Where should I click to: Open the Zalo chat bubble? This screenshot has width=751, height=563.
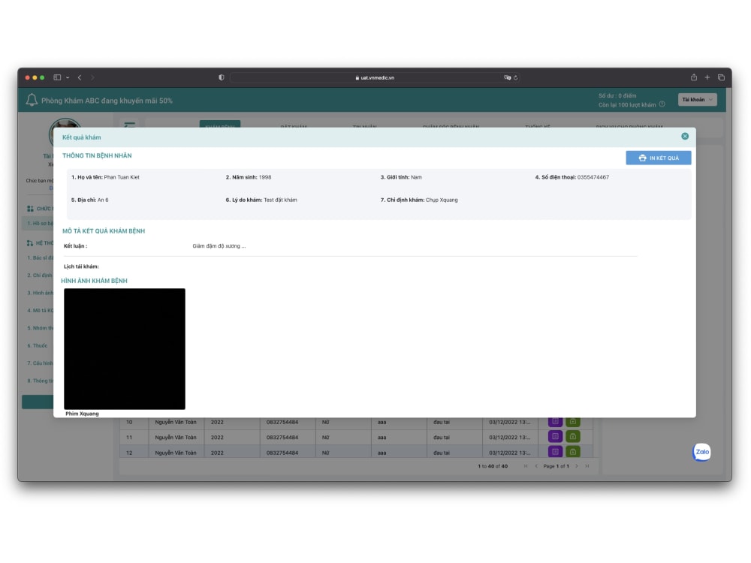tap(701, 451)
